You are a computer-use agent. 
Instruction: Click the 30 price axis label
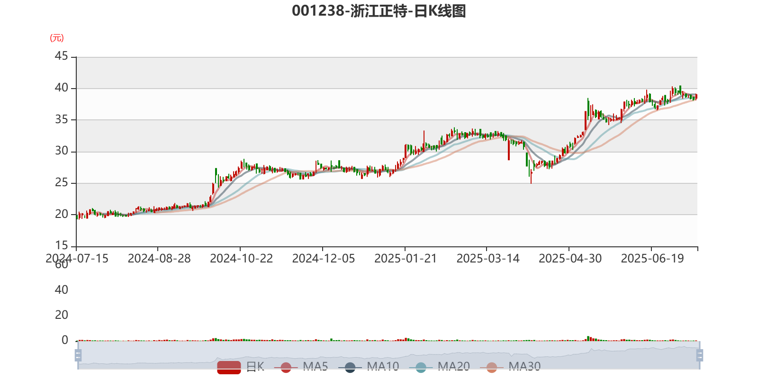(x=62, y=151)
